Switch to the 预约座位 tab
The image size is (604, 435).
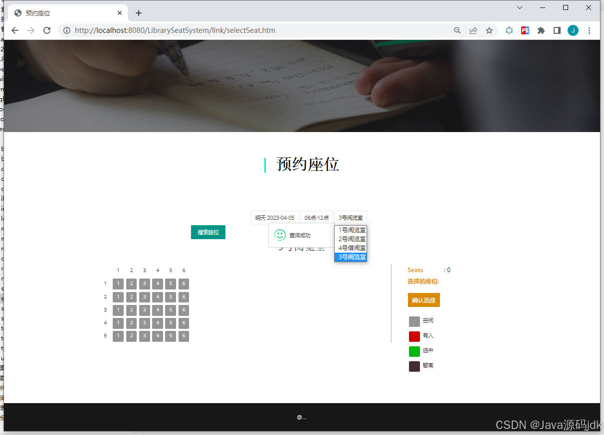point(69,13)
